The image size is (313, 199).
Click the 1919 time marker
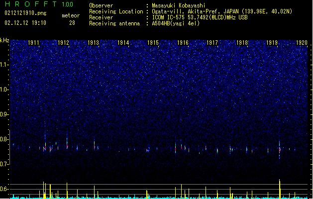(x=272, y=42)
